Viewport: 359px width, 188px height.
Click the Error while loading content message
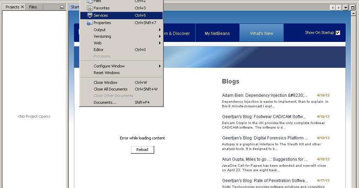tap(142, 138)
